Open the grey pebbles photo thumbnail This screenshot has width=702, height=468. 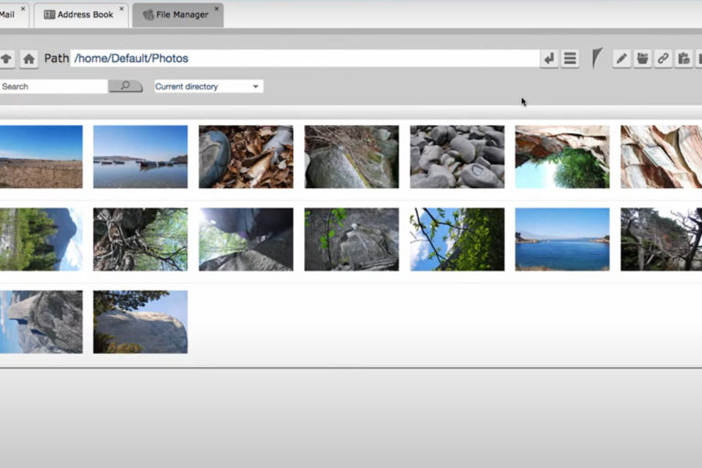coord(457,156)
